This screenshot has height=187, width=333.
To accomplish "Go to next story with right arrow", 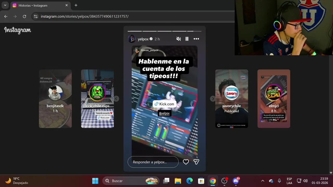I will coord(213,99).
